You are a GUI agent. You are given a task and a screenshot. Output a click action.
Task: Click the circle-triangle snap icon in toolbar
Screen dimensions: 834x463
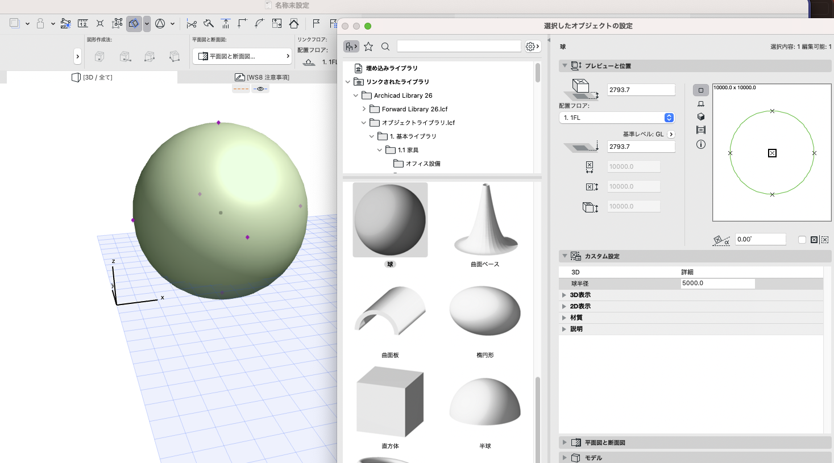point(160,23)
